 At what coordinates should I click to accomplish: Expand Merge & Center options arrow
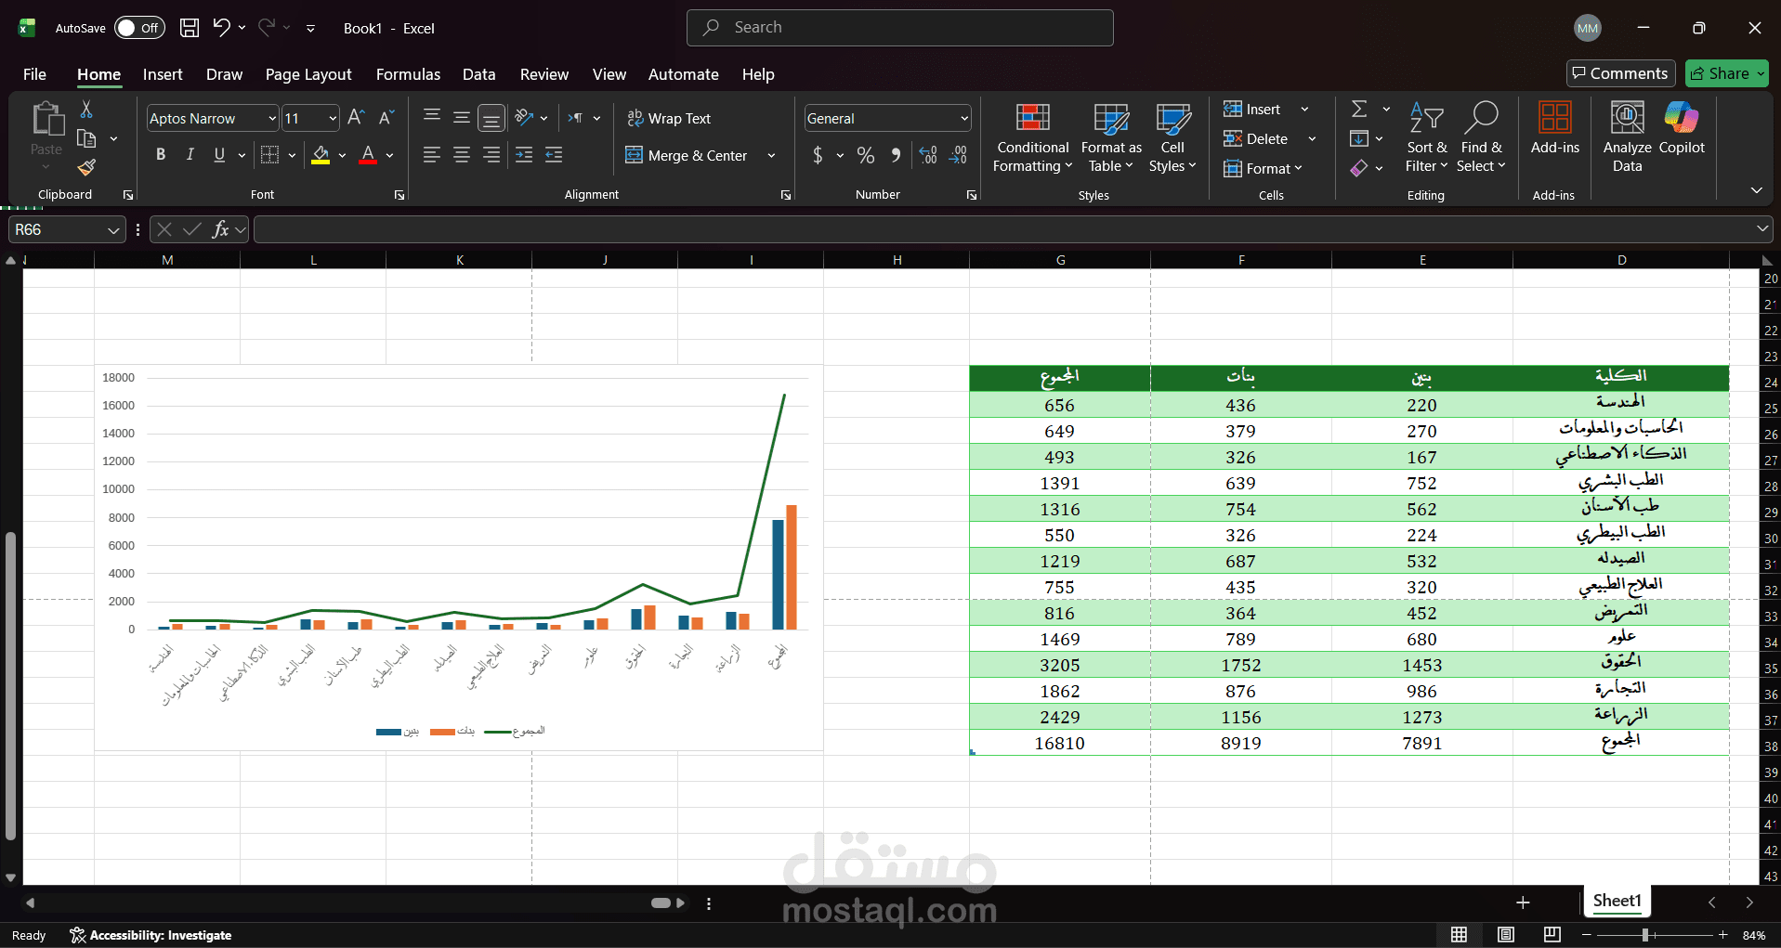coord(771,155)
